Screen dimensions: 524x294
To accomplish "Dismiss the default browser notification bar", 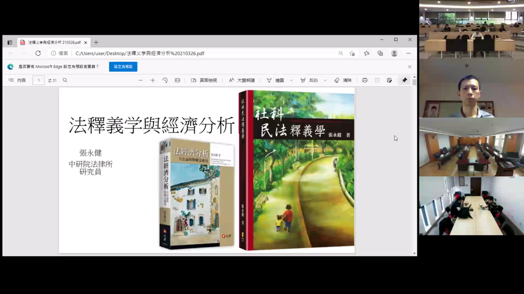I will [410, 67].
